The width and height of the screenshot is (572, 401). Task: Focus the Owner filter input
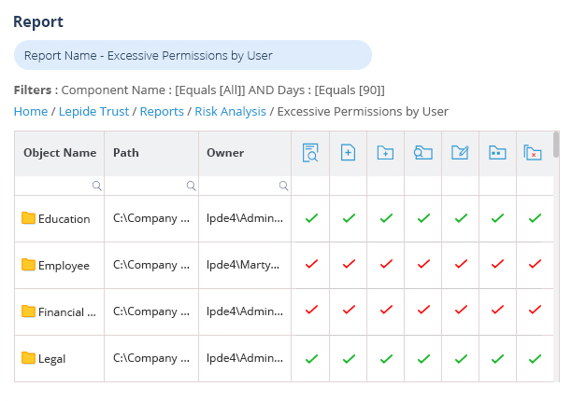[245, 186]
